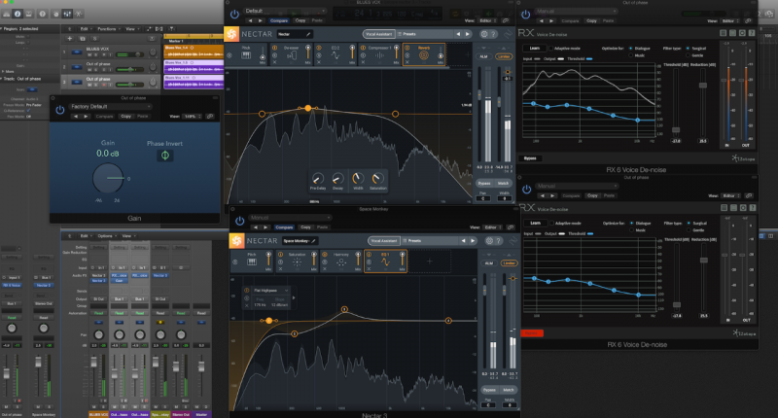Viewport: 778px width, 418px height.
Task: Toggle power on upper RX Voice De-noise window
Action: click(x=526, y=15)
